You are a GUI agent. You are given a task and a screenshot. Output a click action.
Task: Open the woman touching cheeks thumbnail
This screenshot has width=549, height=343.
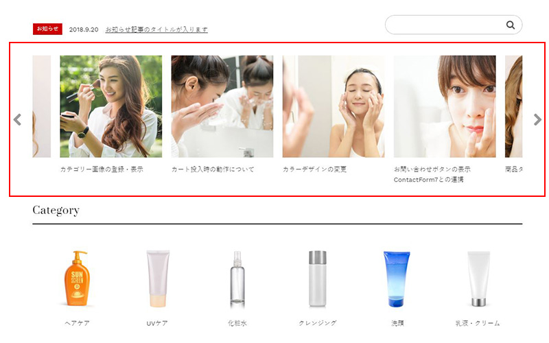click(334, 106)
